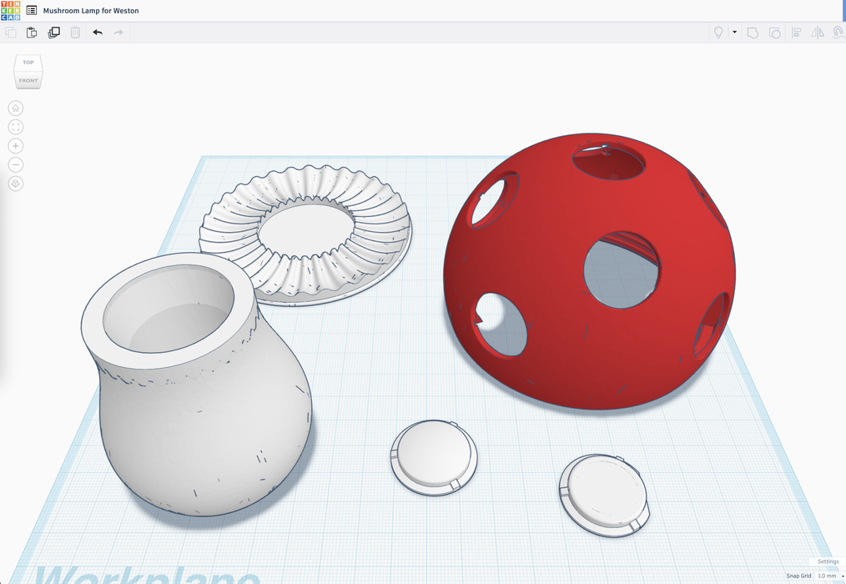846x584 pixels.
Task: Click the Delete trash icon
Action: pyautogui.click(x=75, y=33)
